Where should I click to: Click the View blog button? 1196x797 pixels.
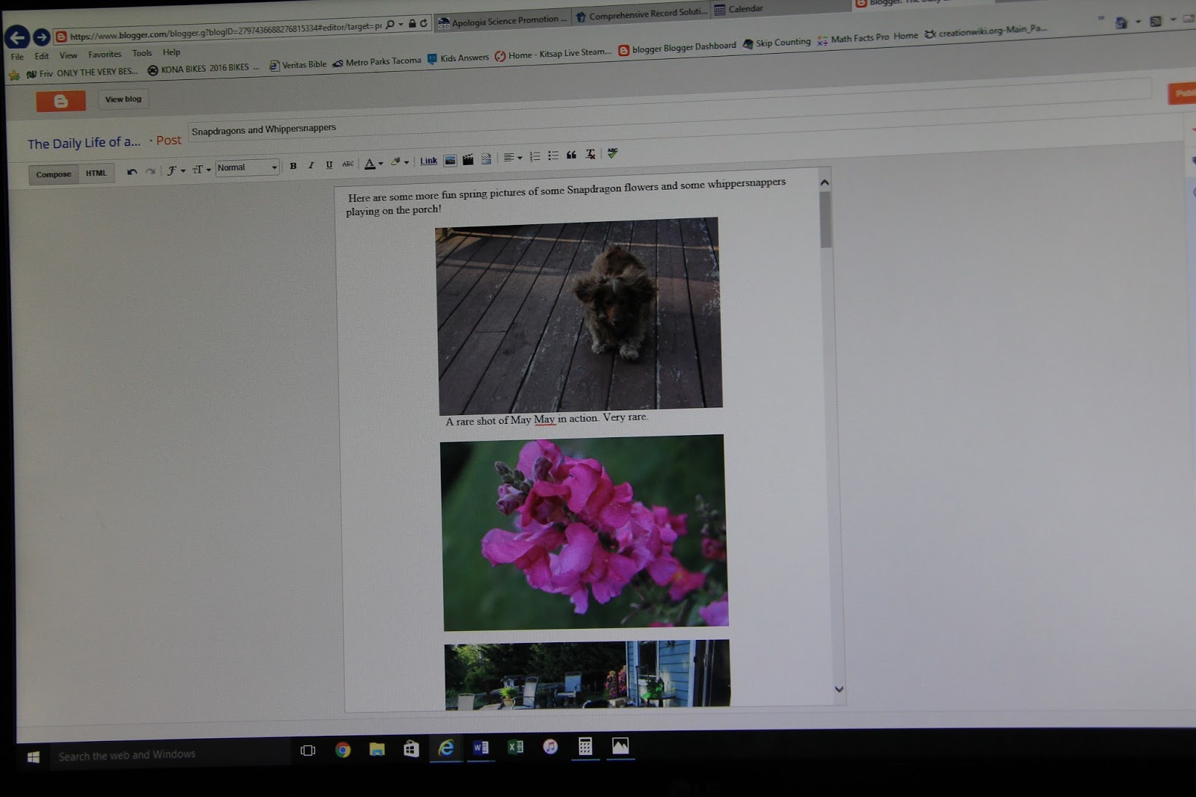coord(123,99)
